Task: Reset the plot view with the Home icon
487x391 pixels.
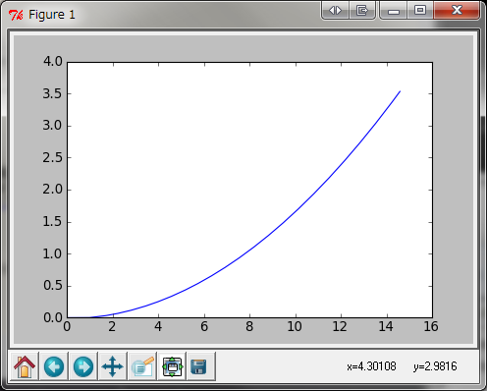Action: click(x=25, y=366)
